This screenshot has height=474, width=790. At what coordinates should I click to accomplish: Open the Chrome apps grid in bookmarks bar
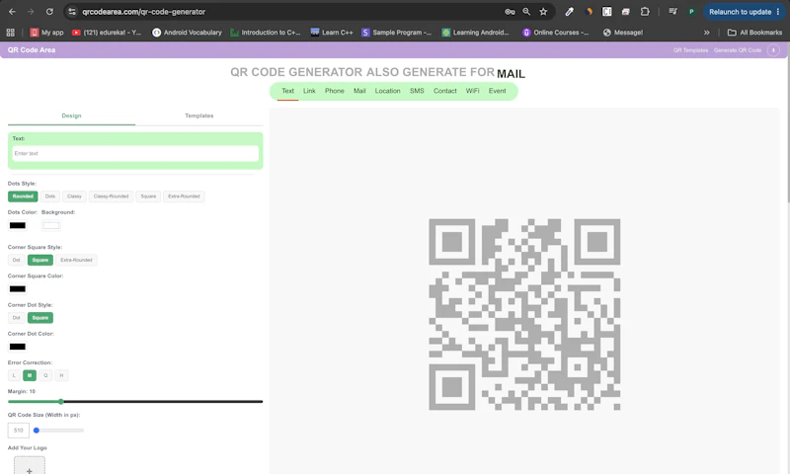coord(11,33)
